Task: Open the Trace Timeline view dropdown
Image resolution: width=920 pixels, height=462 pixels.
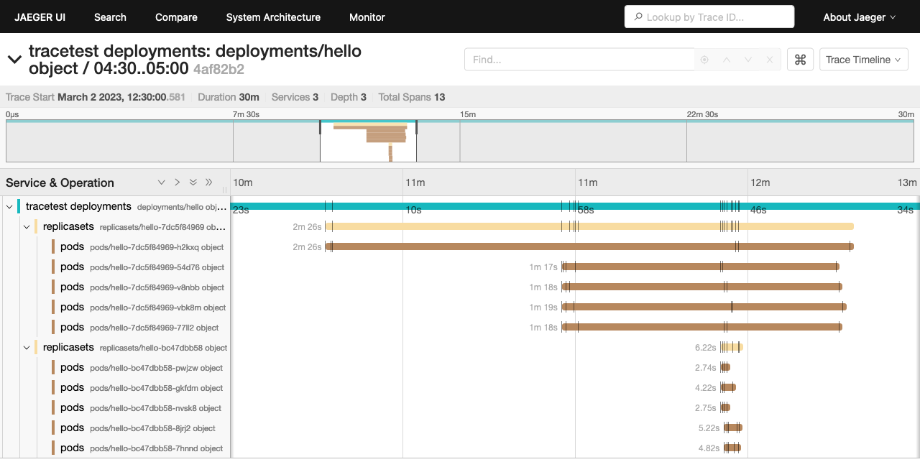Action: click(x=863, y=60)
